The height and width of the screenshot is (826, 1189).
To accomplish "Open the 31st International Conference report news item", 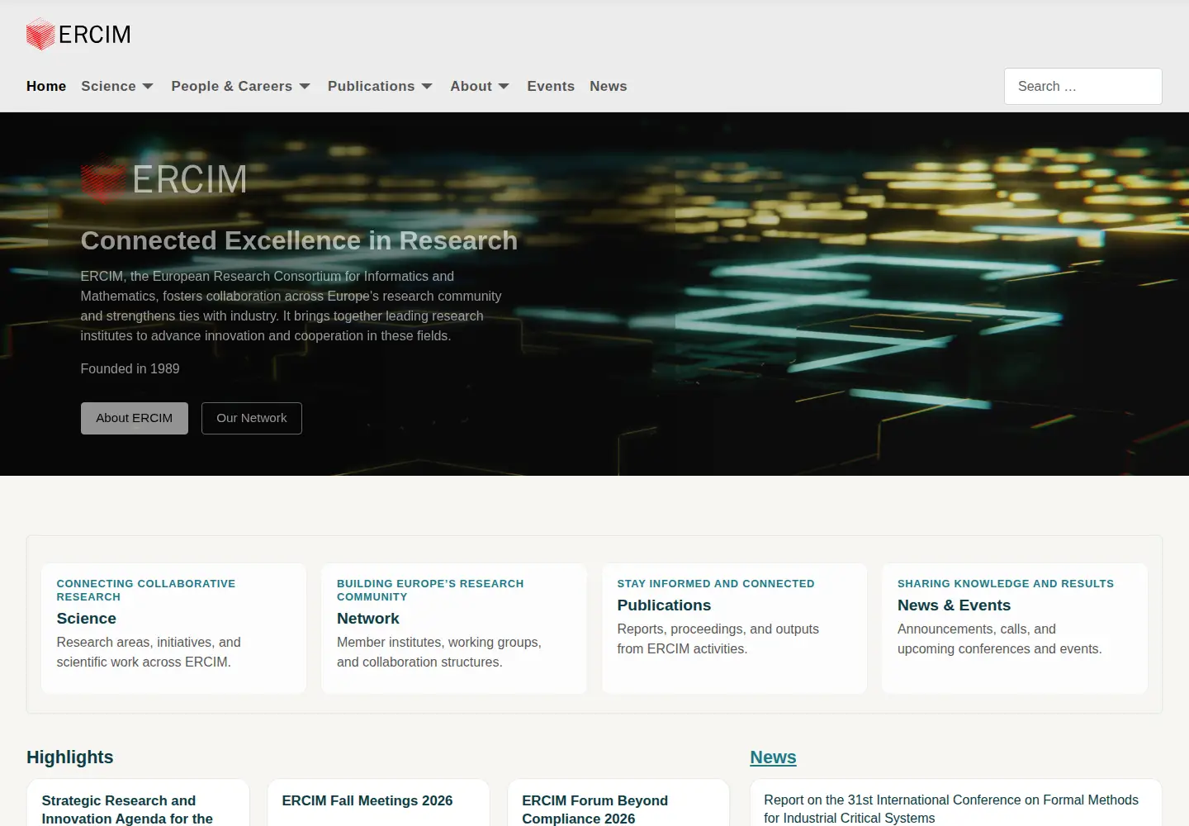I will (951, 809).
